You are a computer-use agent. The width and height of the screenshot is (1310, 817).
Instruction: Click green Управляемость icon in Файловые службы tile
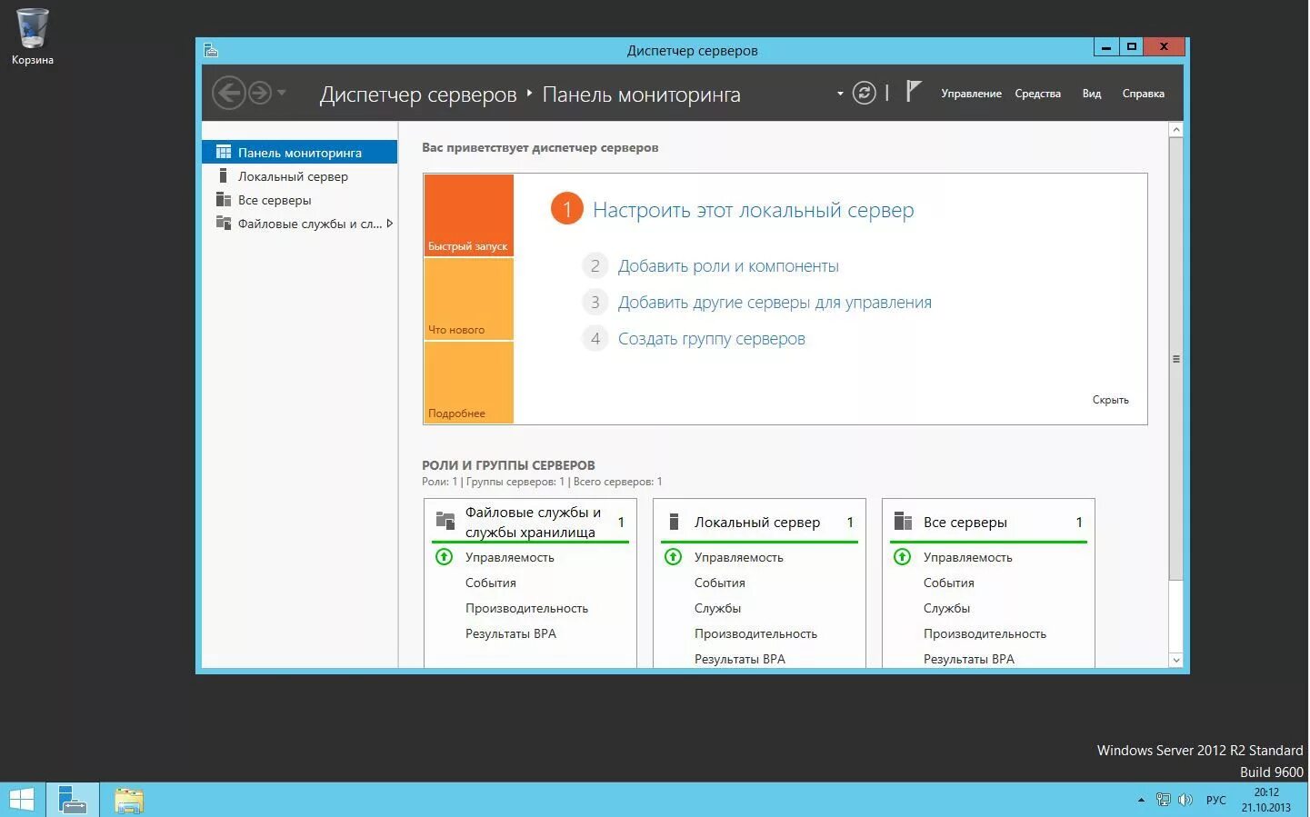pyautogui.click(x=444, y=557)
